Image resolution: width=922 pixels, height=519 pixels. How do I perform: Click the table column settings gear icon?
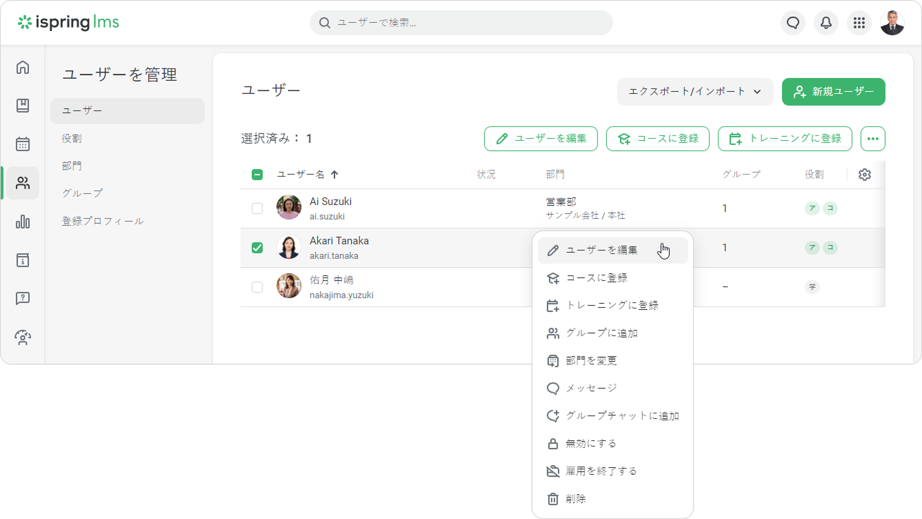(x=865, y=175)
